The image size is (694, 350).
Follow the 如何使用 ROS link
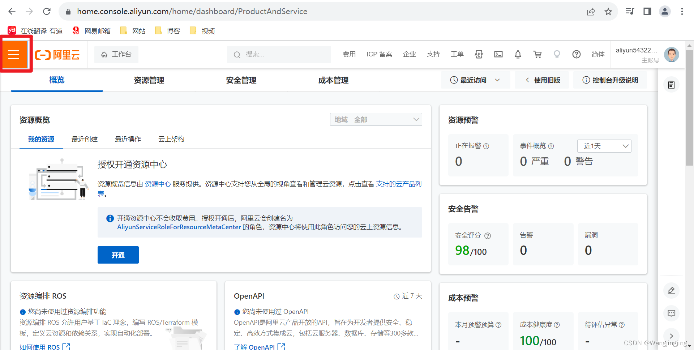[45, 346]
